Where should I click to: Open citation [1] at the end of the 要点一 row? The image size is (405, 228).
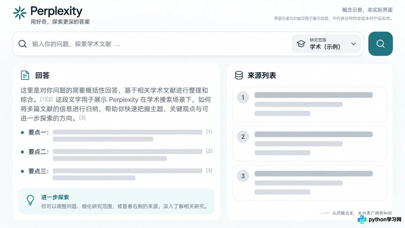(x=209, y=131)
